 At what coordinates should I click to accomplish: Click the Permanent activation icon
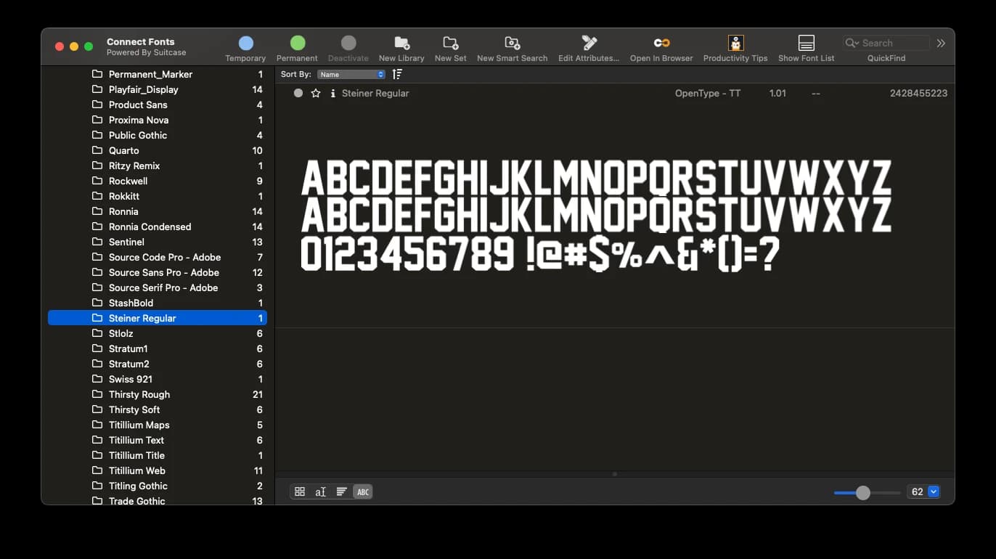[297, 44]
